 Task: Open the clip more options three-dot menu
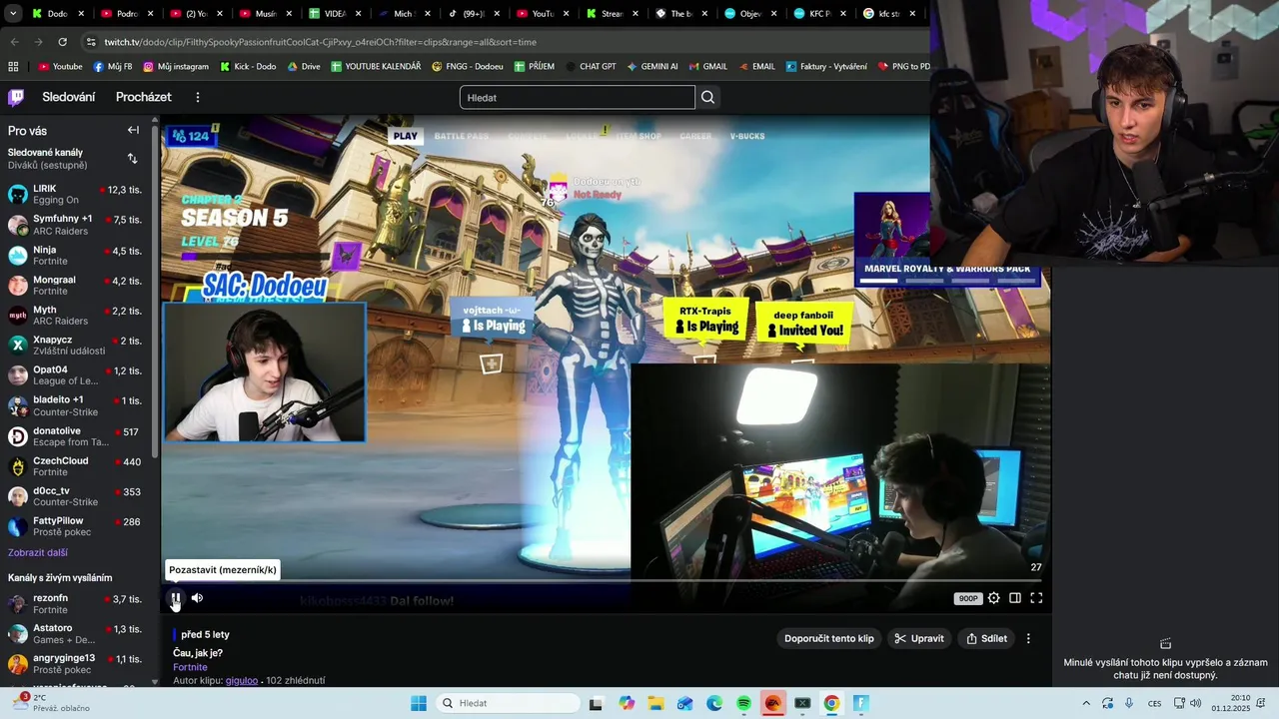[x=1028, y=638]
